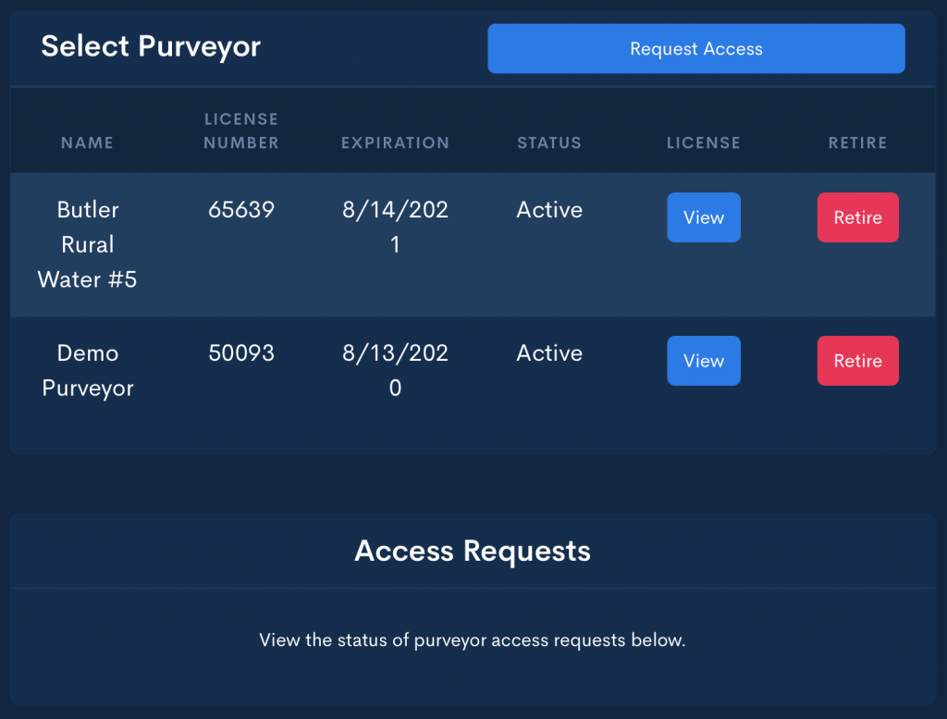
Task: View license for Butler Rural Water #5
Action: 703,217
